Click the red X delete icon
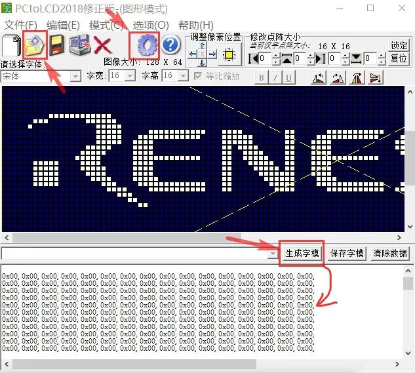Screen dimensions: 415x373 click(x=103, y=45)
